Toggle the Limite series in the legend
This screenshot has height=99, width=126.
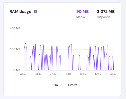70,85
